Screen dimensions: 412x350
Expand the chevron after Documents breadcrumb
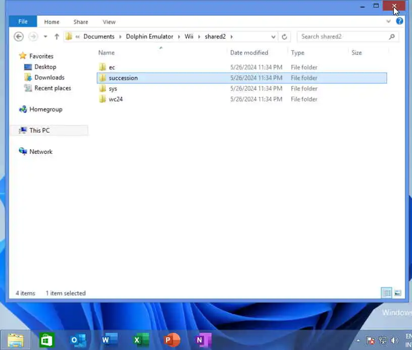pos(120,37)
